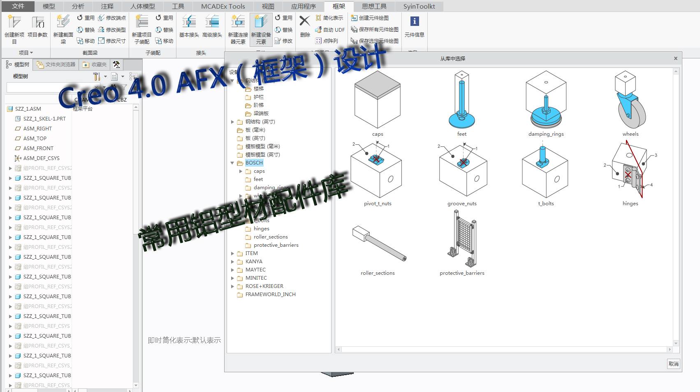Open the 项目 group dropdown arrow
The width and height of the screenshot is (700, 392).
[31, 53]
